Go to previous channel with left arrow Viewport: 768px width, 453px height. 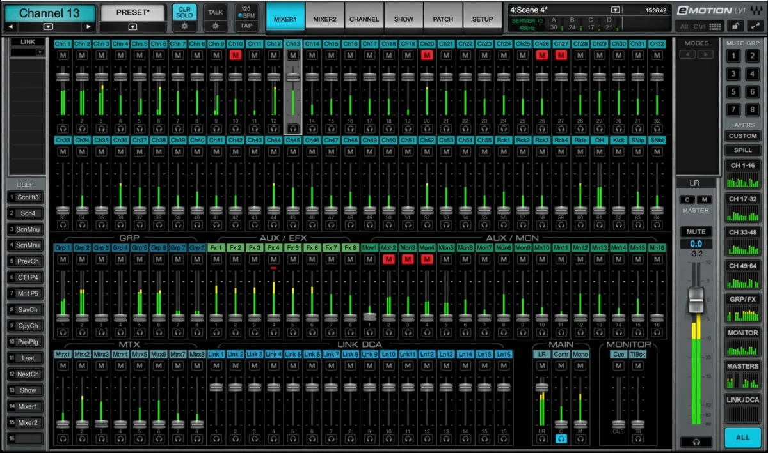(11, 27)
